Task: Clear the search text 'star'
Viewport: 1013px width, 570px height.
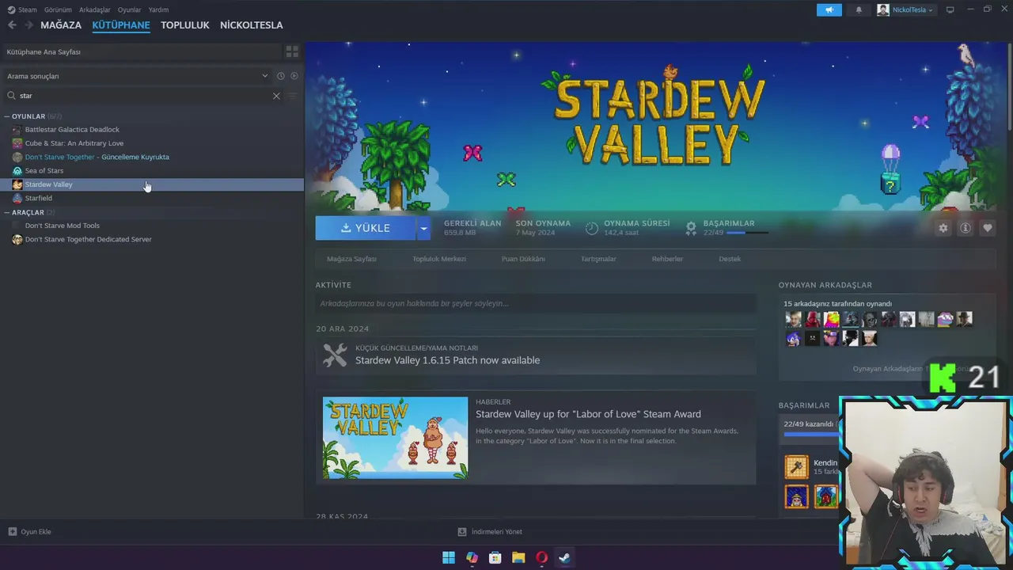Action: (276, 96)
